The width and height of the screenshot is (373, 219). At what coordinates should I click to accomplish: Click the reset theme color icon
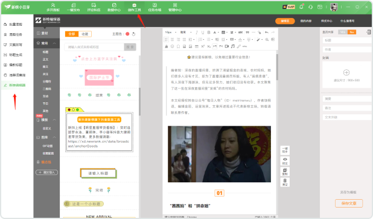click(134, 34)
